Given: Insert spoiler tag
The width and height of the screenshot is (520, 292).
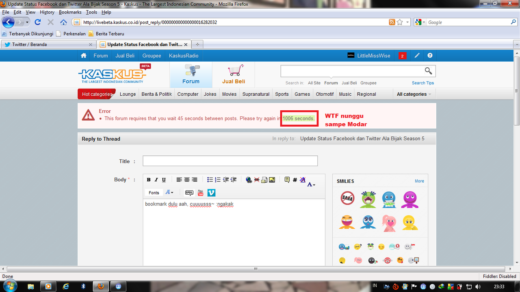Looking at the screenshot, I should coord(189,193).
